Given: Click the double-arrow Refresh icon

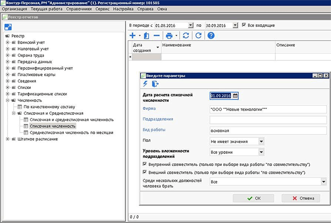Looking at the screenshot, I should coord(186,35).
